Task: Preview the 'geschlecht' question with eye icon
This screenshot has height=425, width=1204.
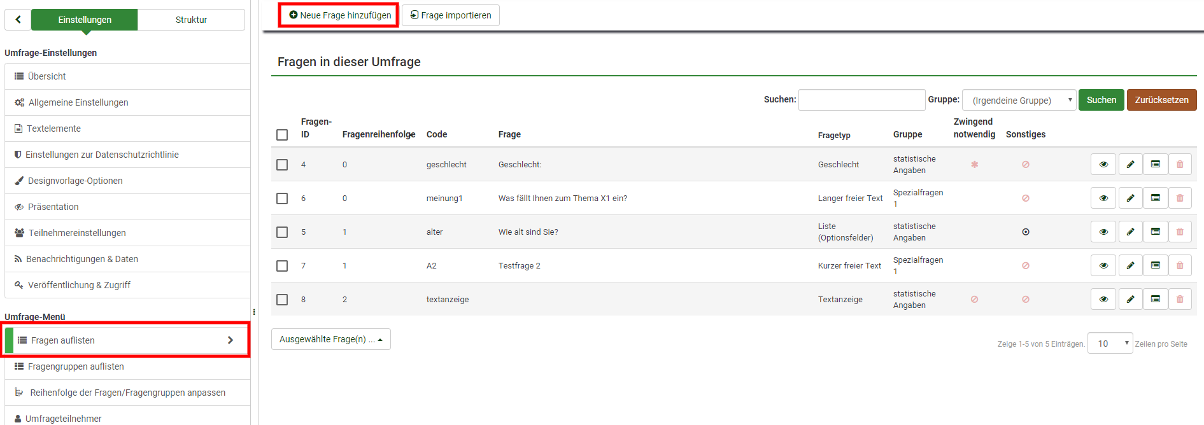Action: (x=1103, y=164)
